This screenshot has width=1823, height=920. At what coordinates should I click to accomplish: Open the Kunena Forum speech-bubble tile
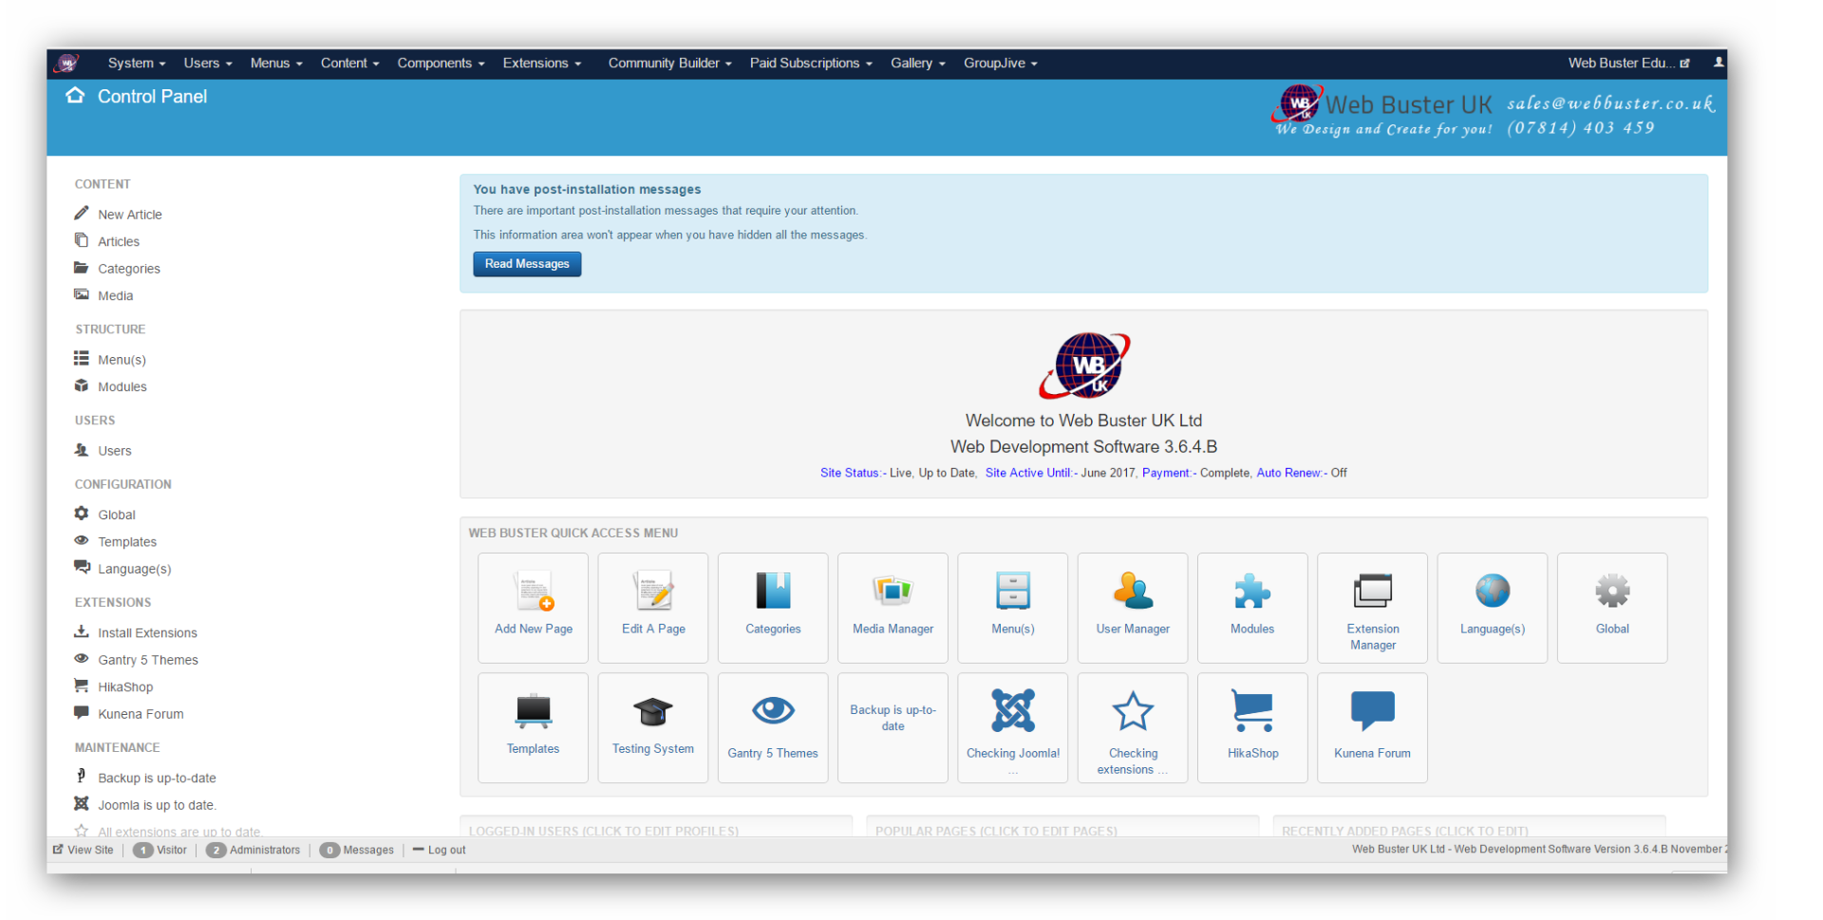pyautogui.click(x=1372, y=727)
